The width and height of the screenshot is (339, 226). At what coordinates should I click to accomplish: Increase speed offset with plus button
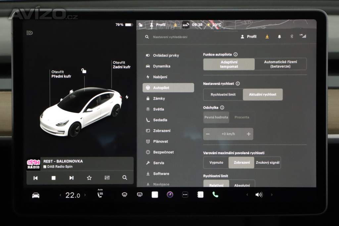[x=249, y=134]
